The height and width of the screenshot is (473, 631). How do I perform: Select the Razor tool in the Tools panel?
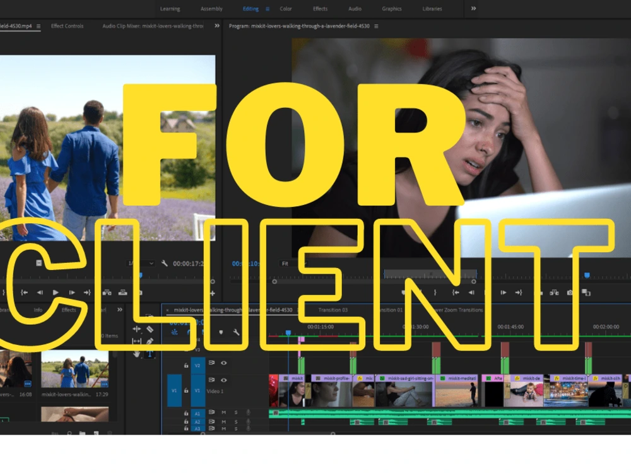tap(149, 329)
